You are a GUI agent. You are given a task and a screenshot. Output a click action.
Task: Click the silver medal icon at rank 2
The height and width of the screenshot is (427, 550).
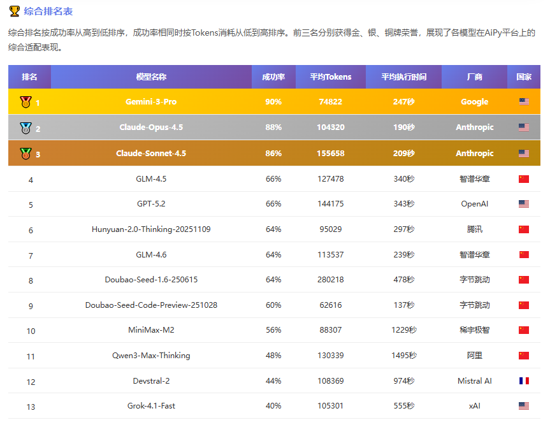click(x=25, y=128)
